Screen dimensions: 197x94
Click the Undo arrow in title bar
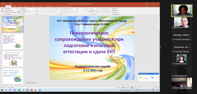[5, 4]
